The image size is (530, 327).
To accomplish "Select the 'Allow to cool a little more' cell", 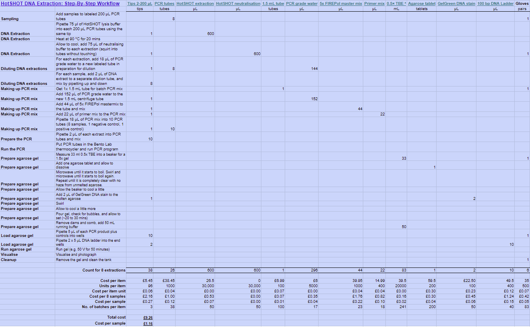I will [91, 209].
